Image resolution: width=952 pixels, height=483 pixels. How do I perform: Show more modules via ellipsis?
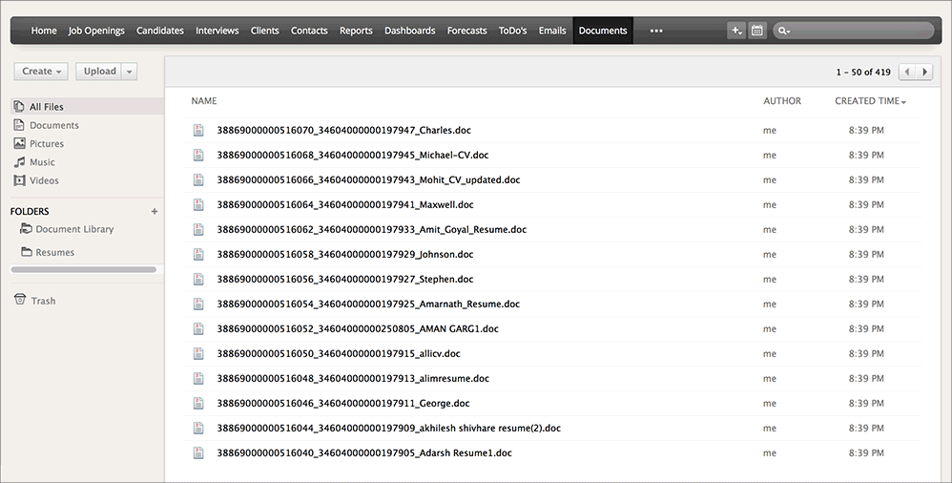click(x=656, y=31)
